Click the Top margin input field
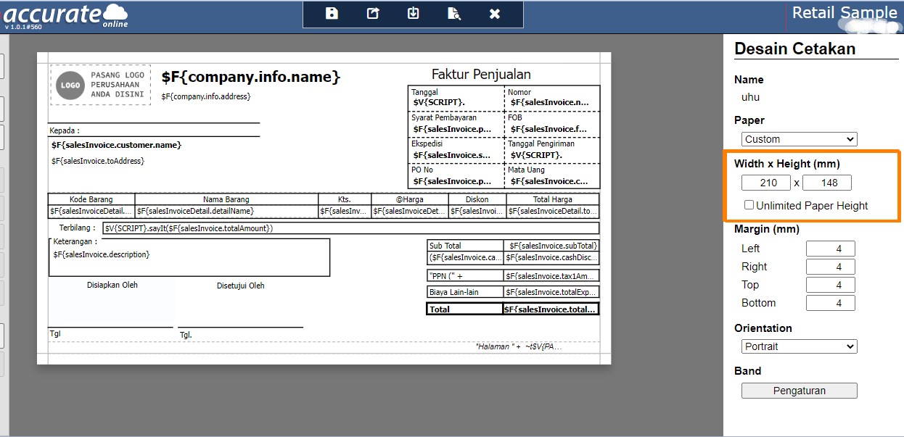904x437 pixels. tap(831, 285)
